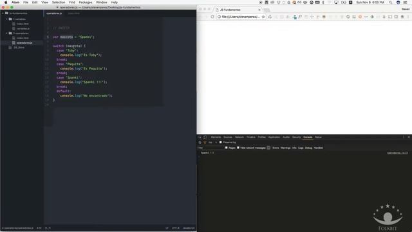
Task: Click the site info icon in address bar
Action: [219, 17]
